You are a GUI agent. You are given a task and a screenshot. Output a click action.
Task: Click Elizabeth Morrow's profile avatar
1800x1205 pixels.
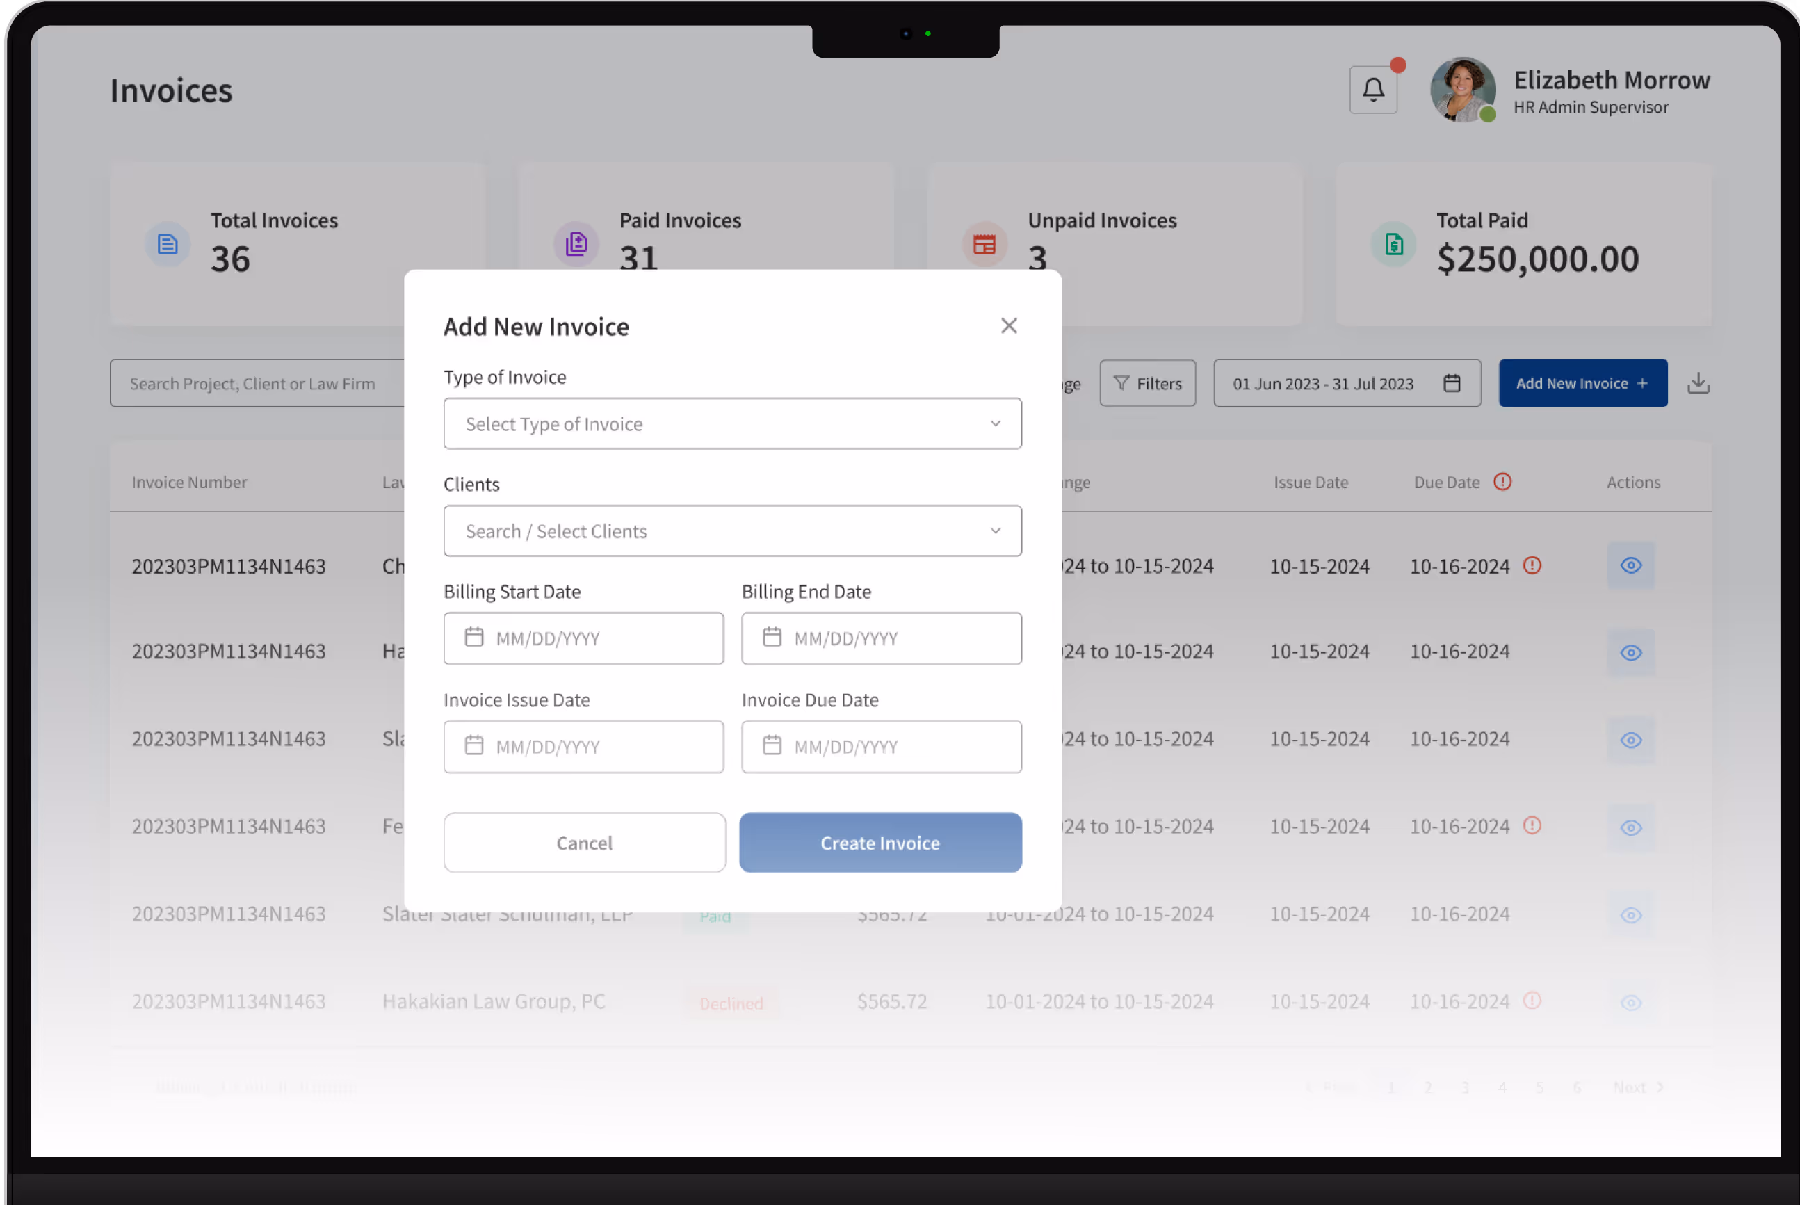tap(1462, 90)
